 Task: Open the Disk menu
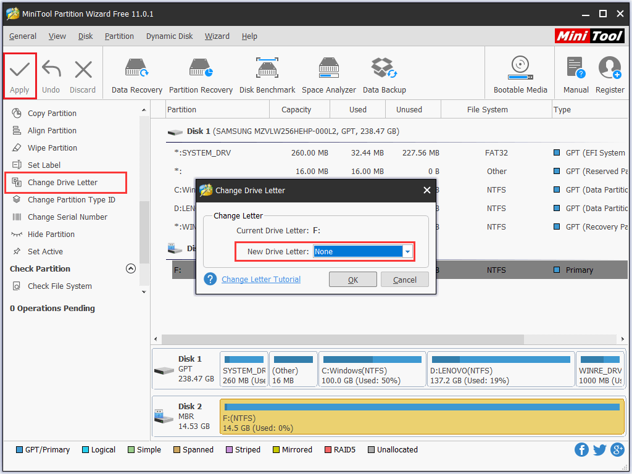tap(85, 36)
